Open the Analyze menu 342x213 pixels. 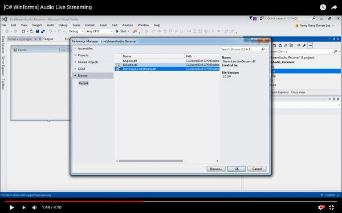click(x=128, y=25)
